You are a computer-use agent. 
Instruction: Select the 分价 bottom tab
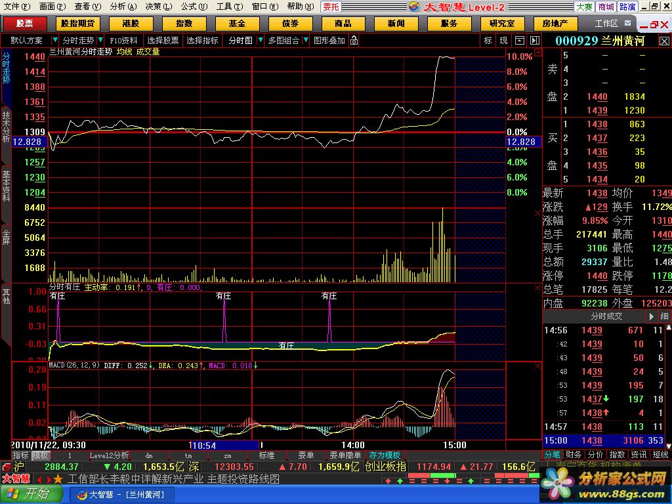tap(595, 454)
